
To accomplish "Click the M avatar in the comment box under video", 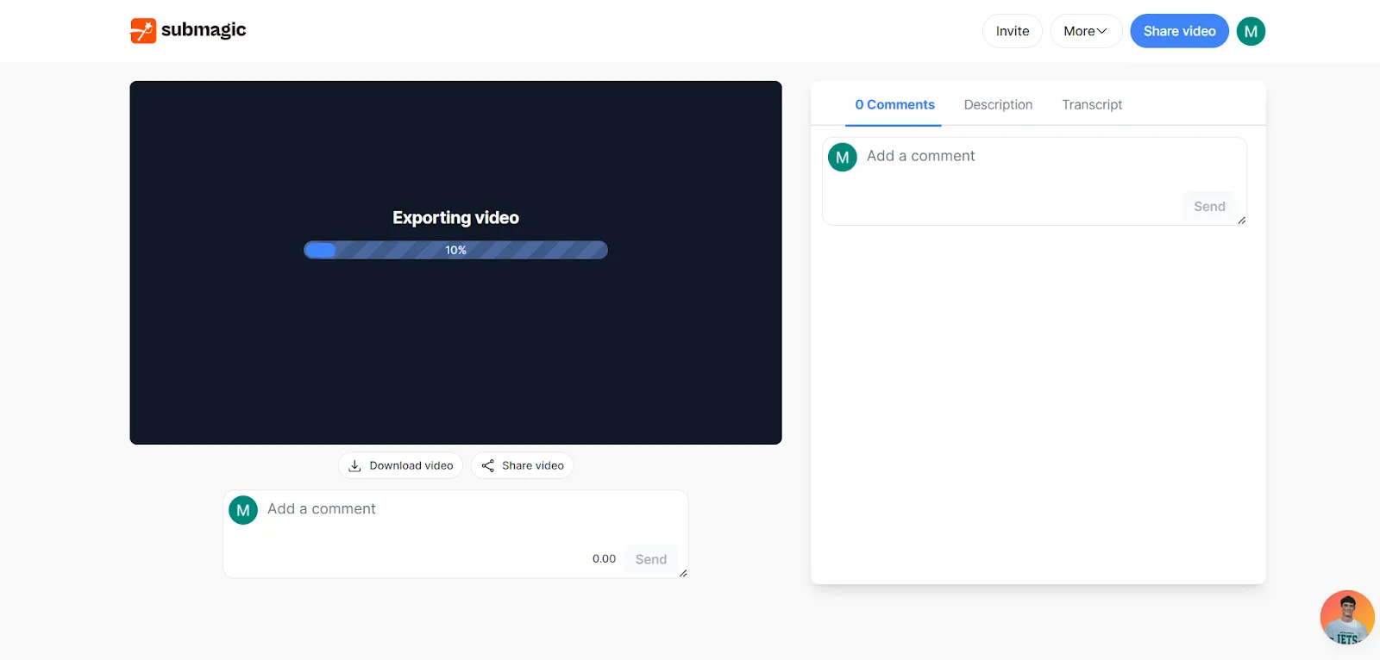I will [x=243, y=510].
